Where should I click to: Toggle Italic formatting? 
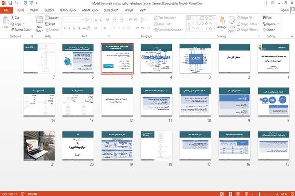(69, 28)
